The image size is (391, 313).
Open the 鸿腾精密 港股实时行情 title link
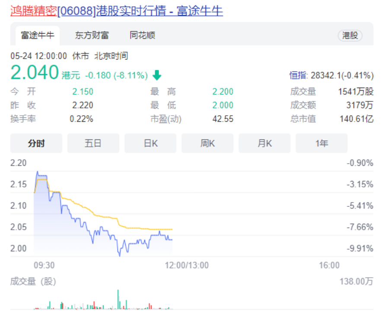point(117,11)
